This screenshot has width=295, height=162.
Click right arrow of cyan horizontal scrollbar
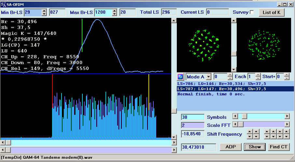(x=174, y=143)
